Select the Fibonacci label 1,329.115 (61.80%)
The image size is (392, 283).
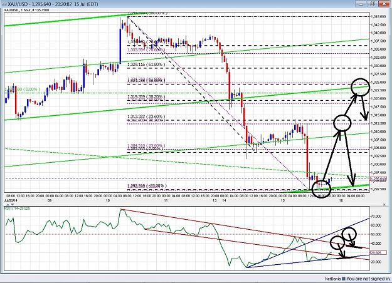click(x=146, y=64)
